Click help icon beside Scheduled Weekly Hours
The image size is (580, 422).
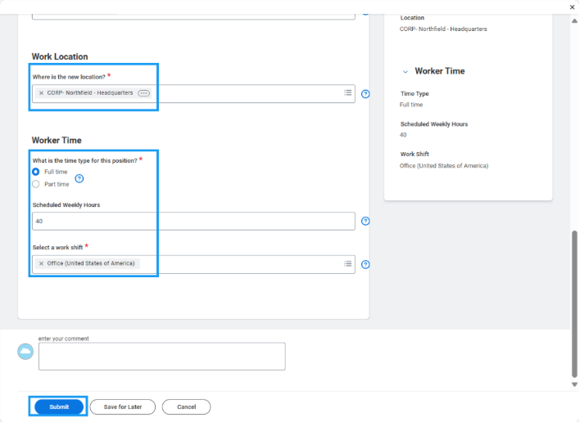click(x=365, y=221)
